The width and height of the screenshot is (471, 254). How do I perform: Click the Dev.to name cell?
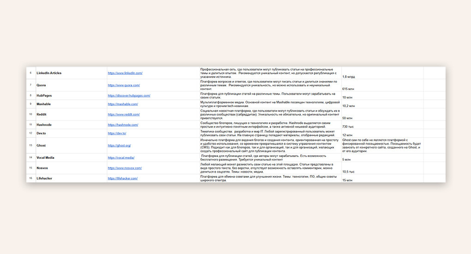[71, 133]
